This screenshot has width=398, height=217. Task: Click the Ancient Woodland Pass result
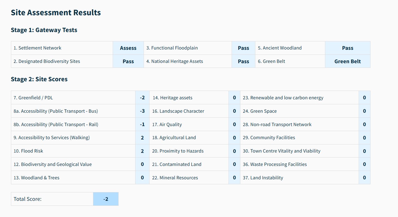click(x=347, y=48)
